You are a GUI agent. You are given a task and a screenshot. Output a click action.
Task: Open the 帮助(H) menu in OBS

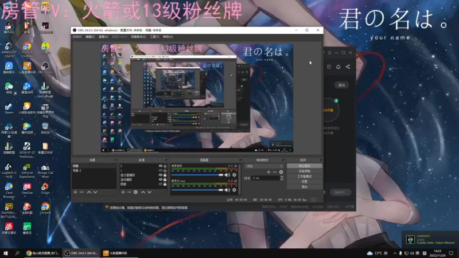coord(168,37)
